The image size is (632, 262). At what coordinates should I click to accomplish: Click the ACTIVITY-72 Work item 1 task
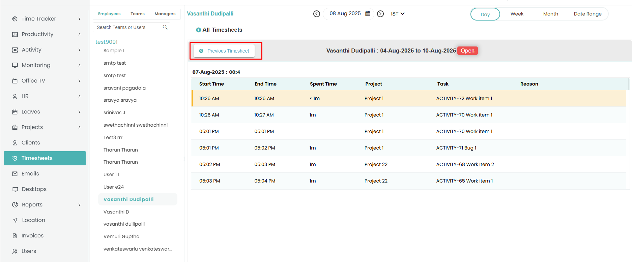pos(464,98)
